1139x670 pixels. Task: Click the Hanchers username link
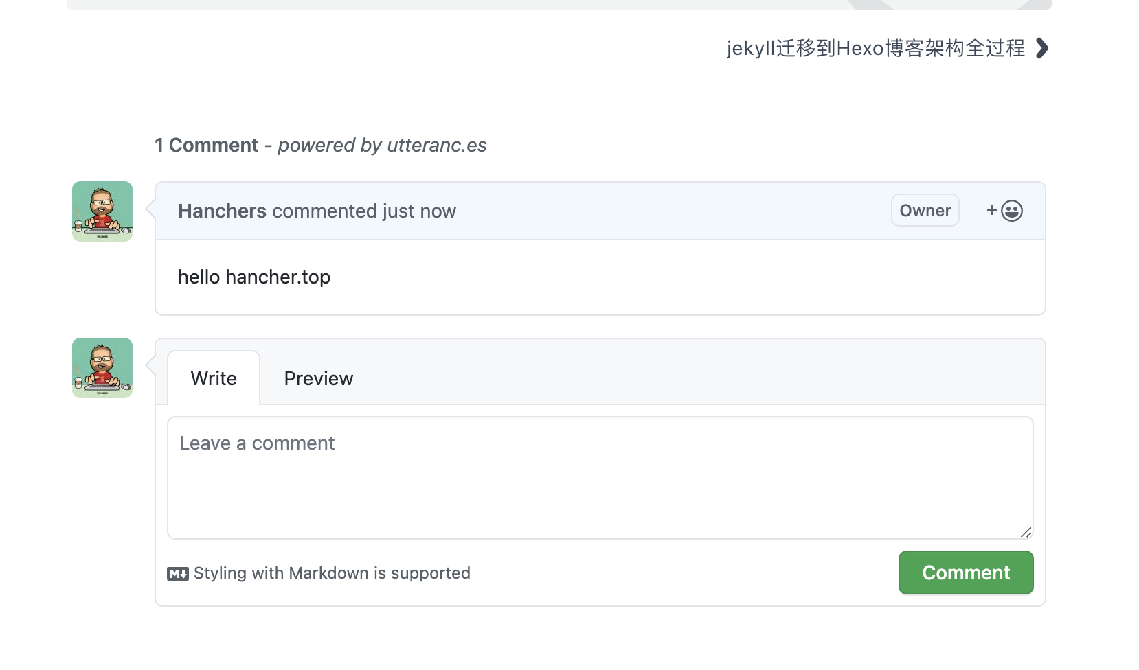point(222,211)
